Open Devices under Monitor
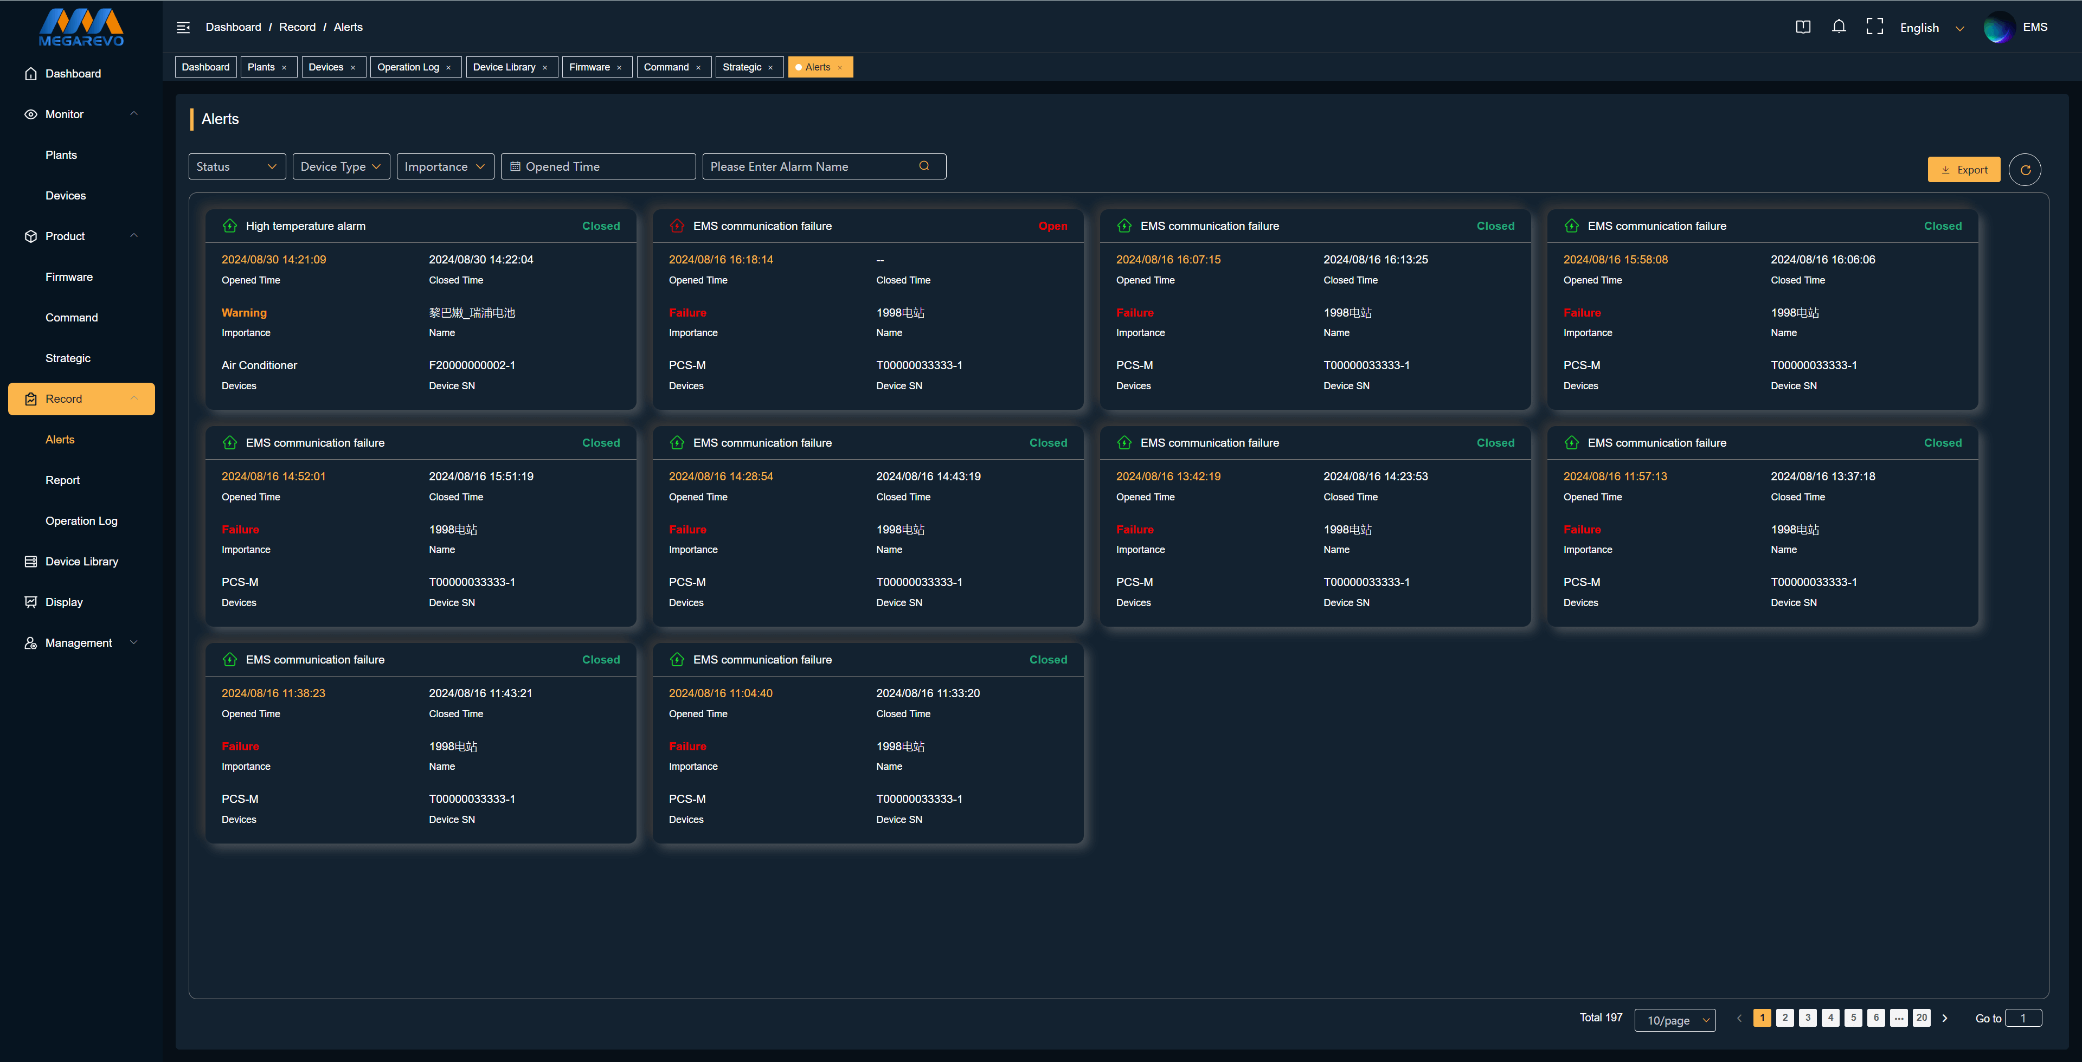The image size is (2082, 1062). coord(66,196)
